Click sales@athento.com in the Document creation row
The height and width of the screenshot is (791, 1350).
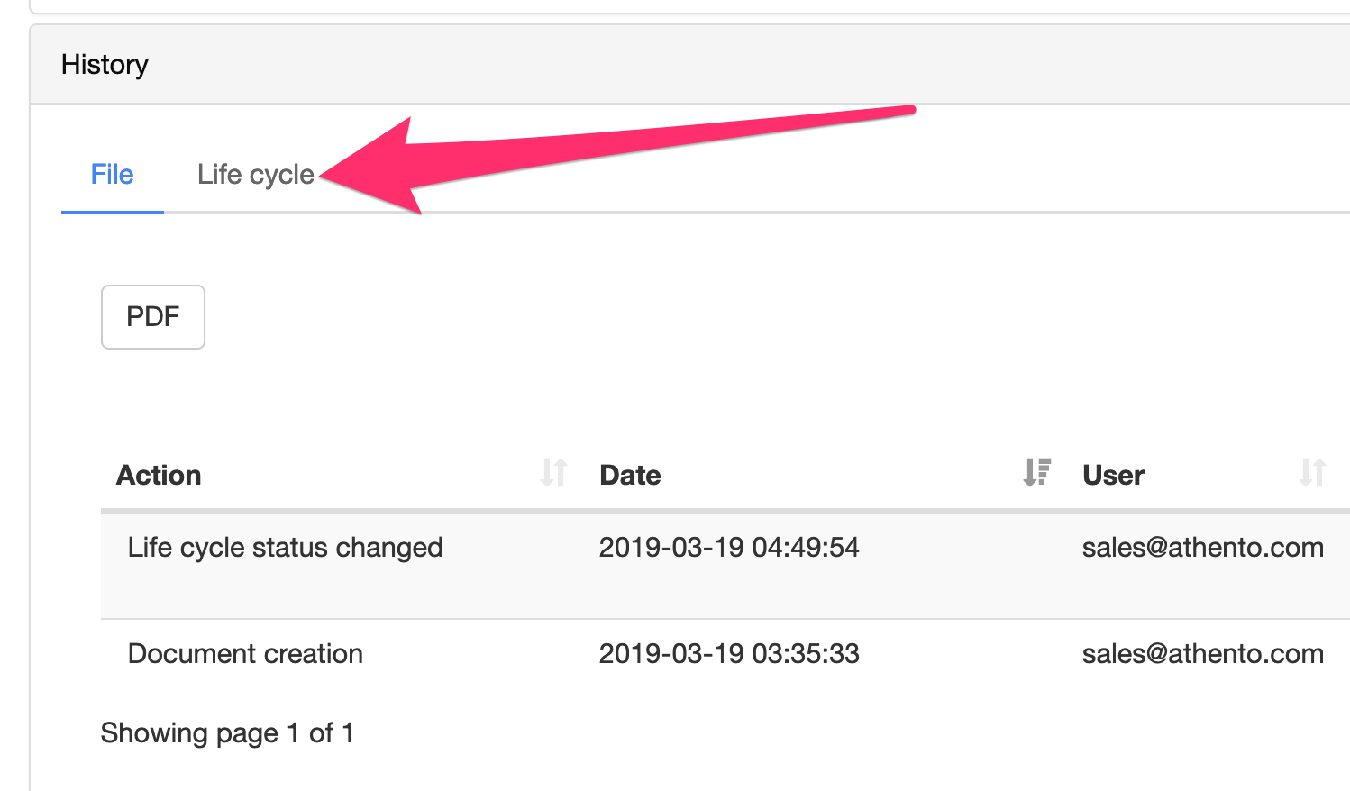1202,654
